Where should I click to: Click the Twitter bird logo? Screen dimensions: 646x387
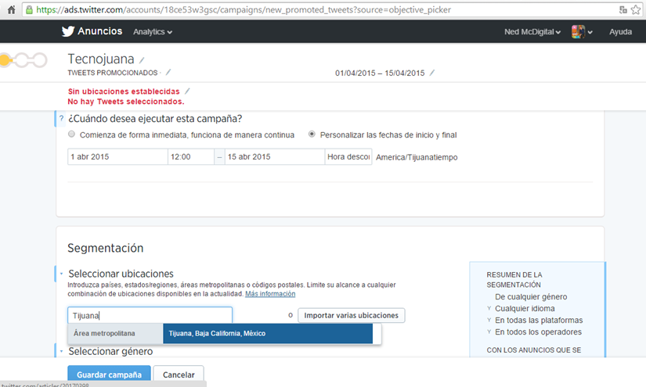[x=68, y=31]
